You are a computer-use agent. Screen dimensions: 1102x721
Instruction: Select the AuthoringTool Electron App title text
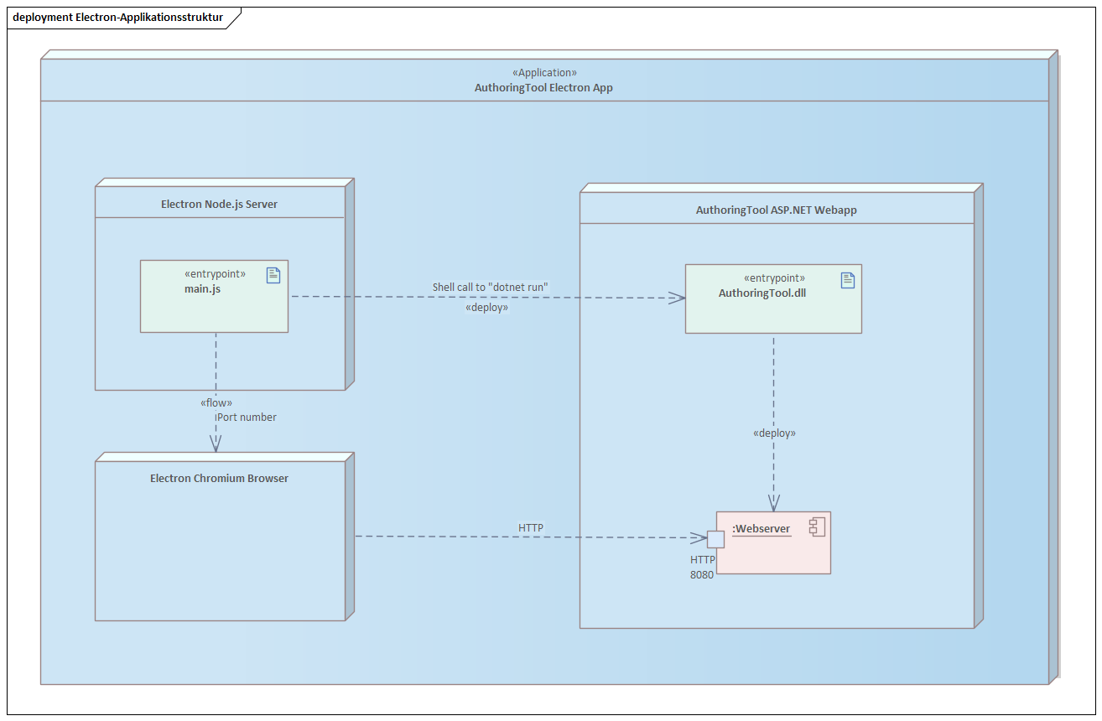point(543,87)
